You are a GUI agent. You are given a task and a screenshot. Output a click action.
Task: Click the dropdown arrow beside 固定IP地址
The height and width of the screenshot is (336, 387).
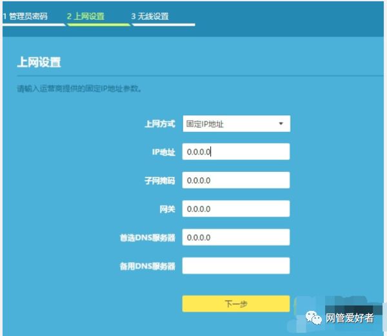pyautogui.click(x=281, y=124)
